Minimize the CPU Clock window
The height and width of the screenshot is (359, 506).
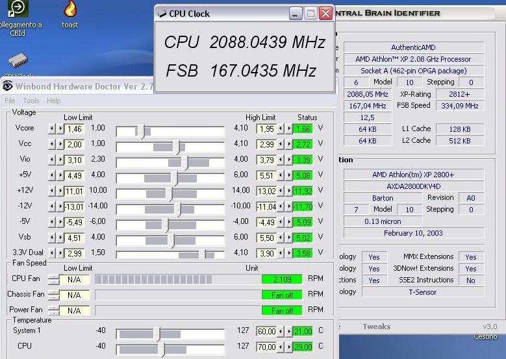(x=296, y=14)
